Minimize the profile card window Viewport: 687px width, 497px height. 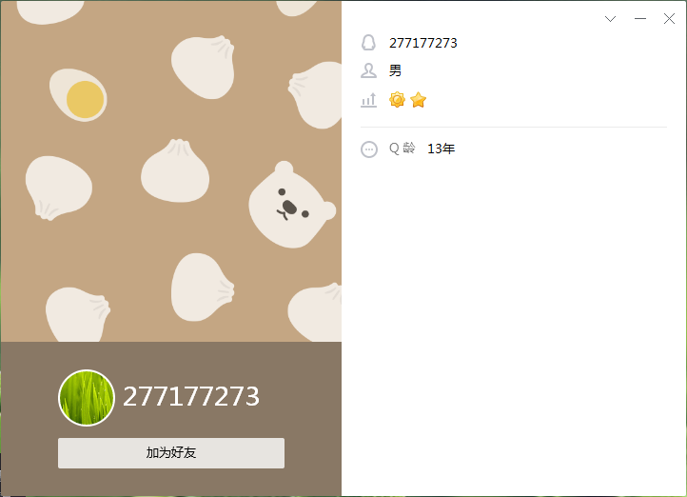tap(640, 18)
